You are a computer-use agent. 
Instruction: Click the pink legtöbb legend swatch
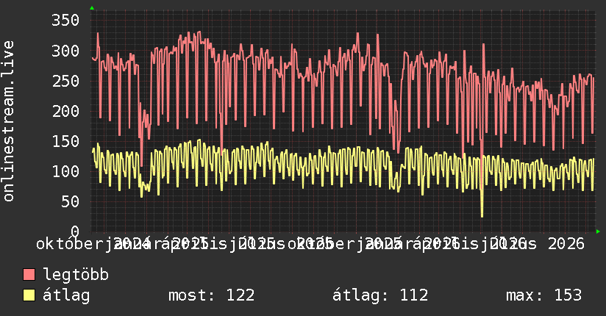coord(29,274)
